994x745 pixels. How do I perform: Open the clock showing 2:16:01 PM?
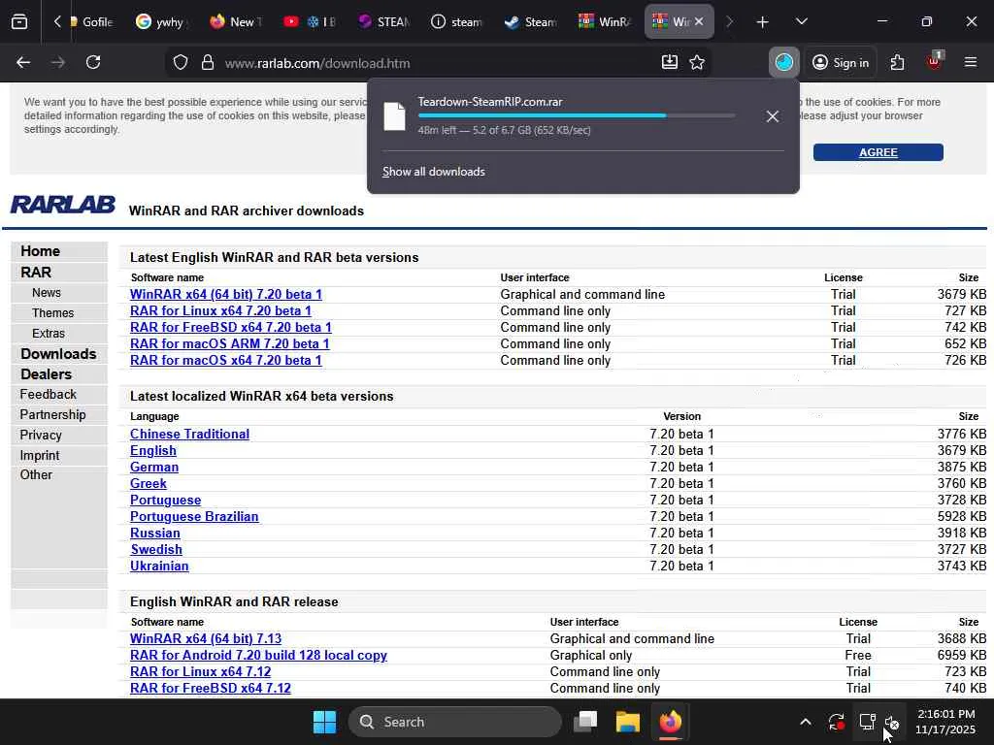945,722
